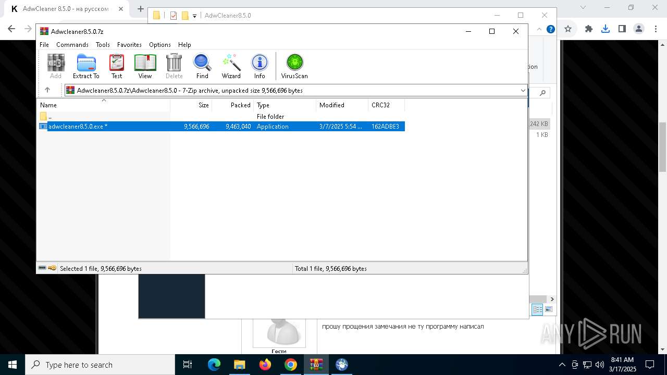Open the Tools menu
Screen dimensions: 667x375
(x=103, y=45)
